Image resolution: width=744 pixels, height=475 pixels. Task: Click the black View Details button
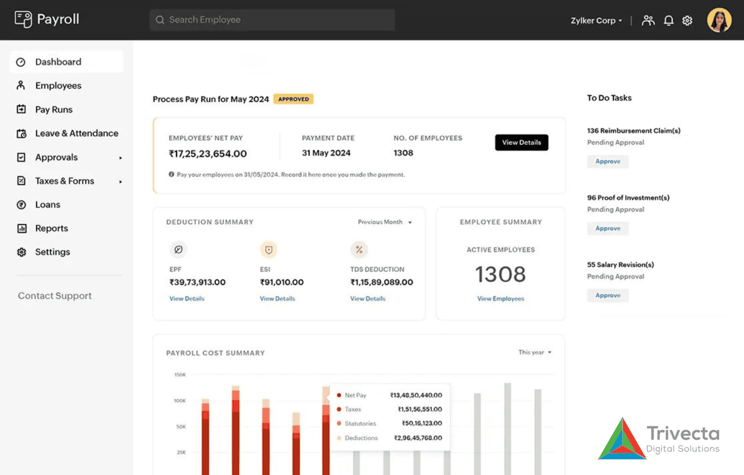[x=521, y=142]
